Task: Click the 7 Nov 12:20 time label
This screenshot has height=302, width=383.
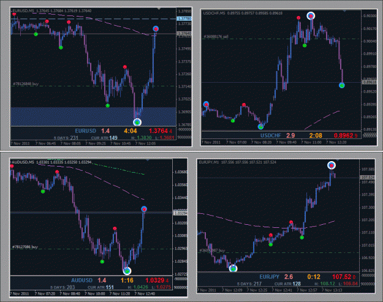Action: [336, 142]
